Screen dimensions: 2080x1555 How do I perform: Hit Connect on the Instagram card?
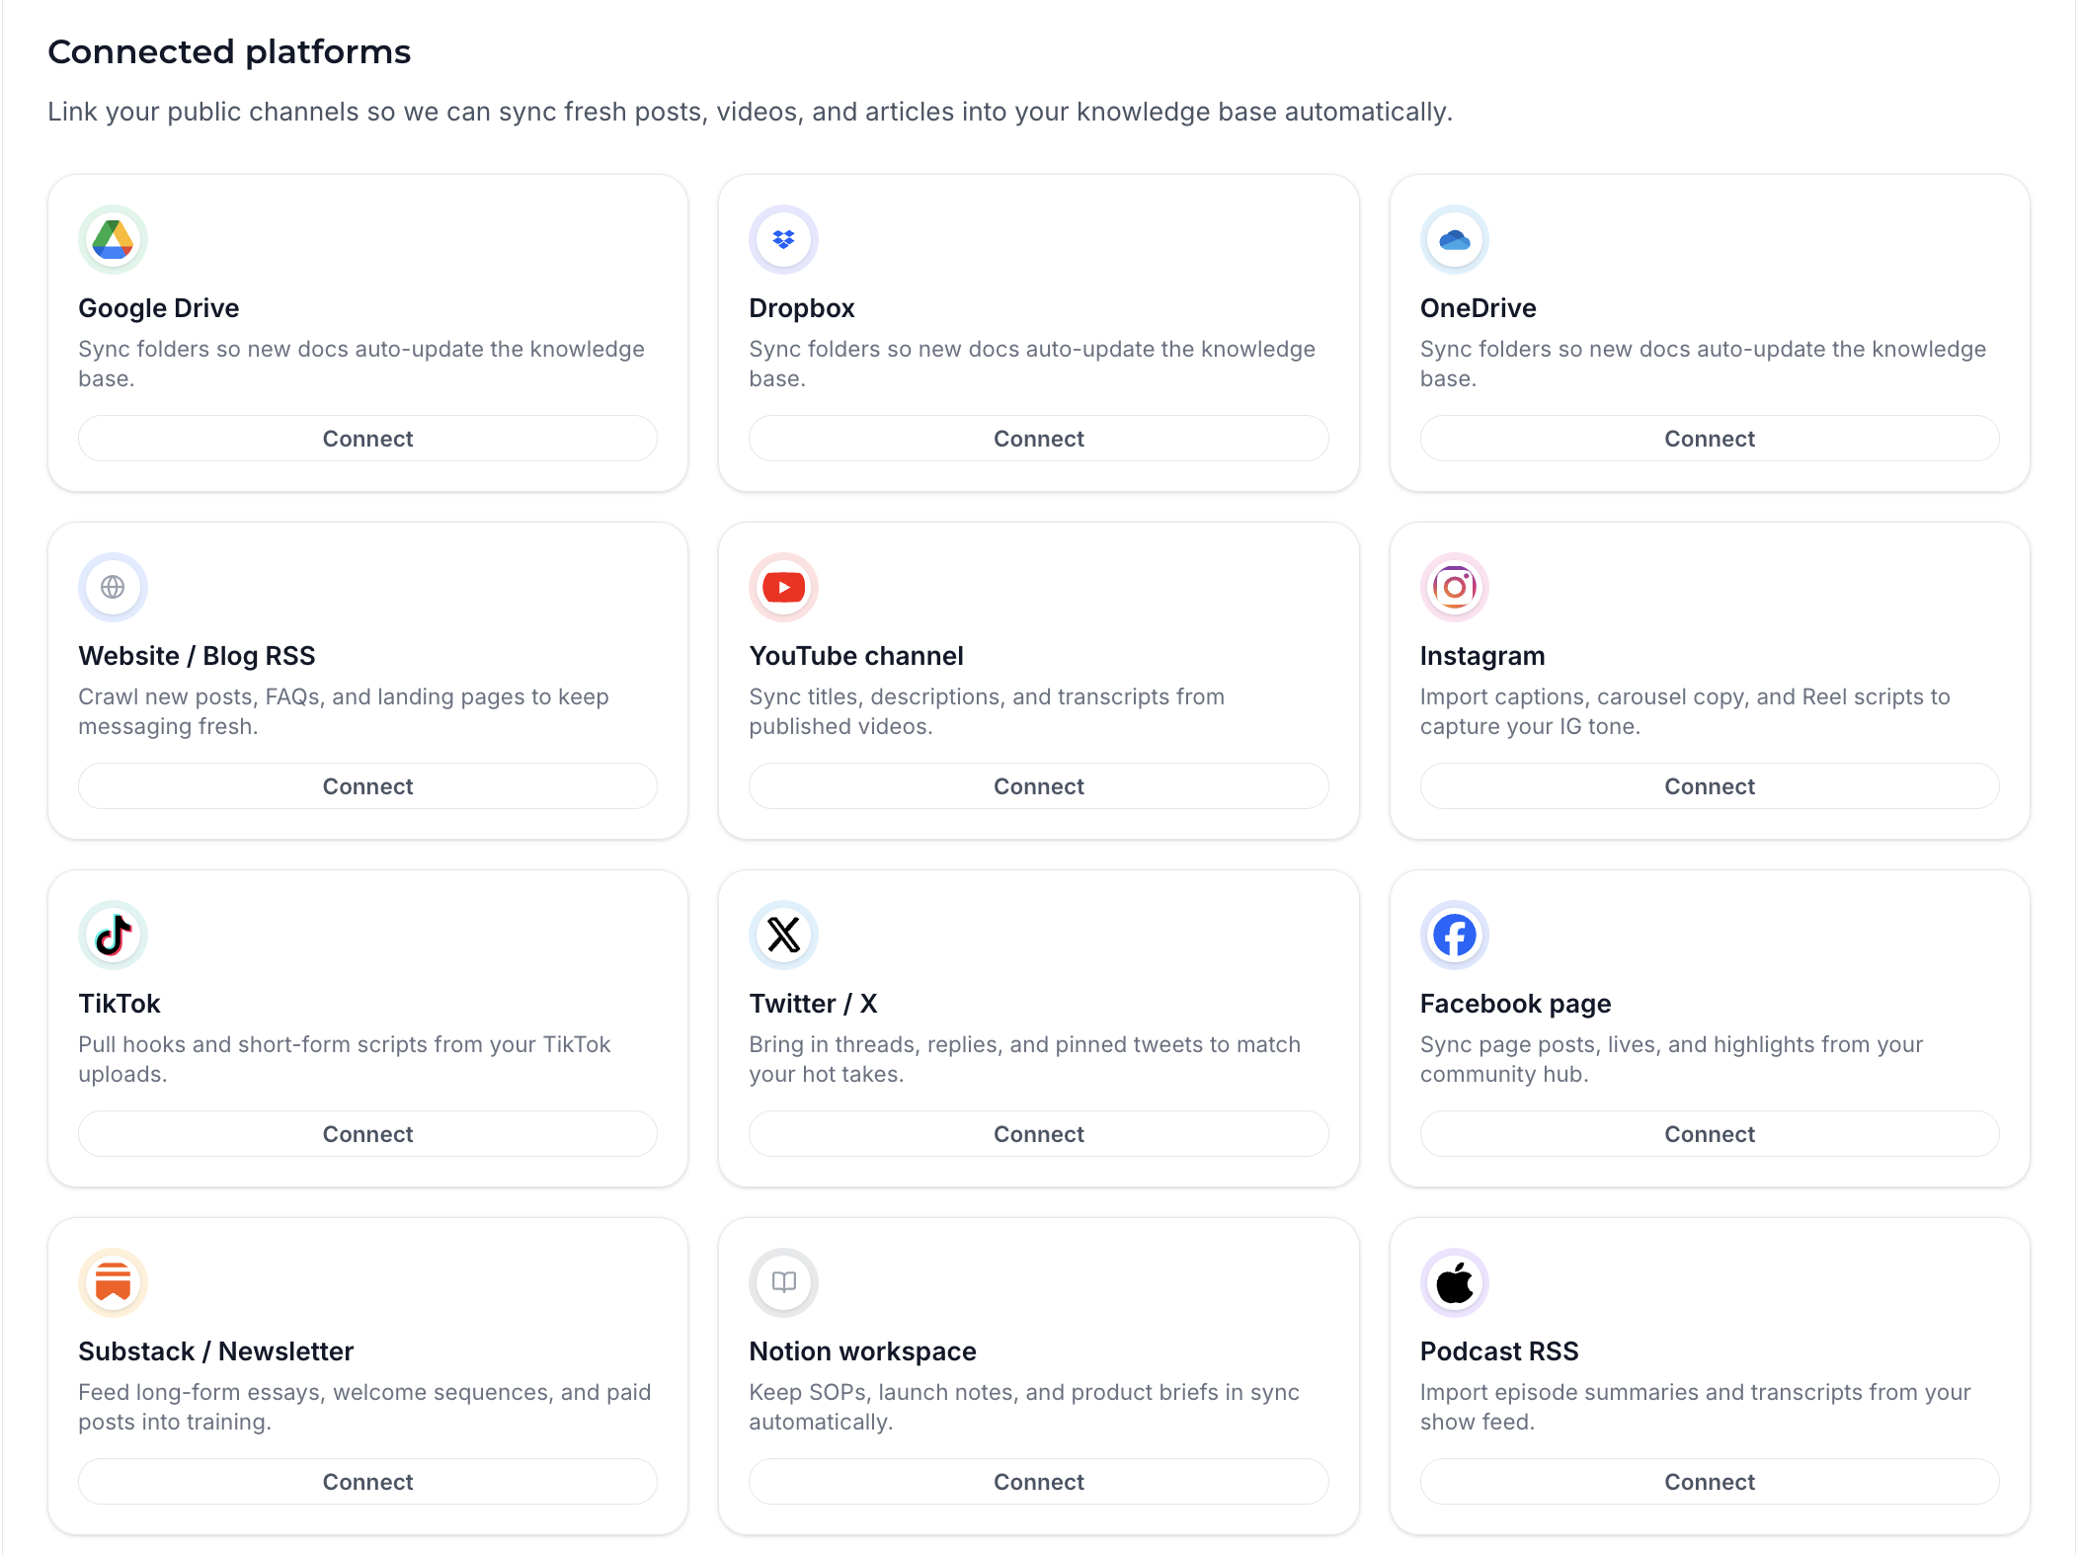(x=1709, y=786)
